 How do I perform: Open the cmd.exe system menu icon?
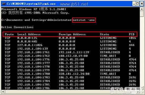[4, 4]
